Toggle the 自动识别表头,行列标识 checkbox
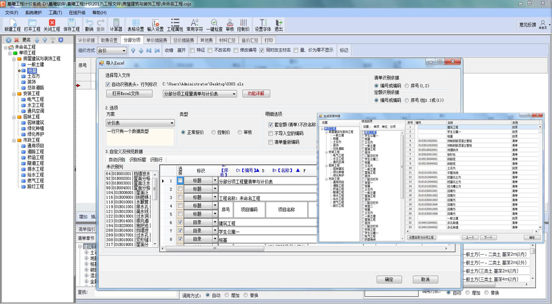Viewport: 552px width, 304px height. pos(108,84)
